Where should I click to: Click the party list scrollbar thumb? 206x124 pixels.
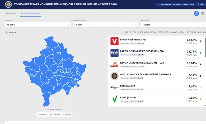(205, 48)
